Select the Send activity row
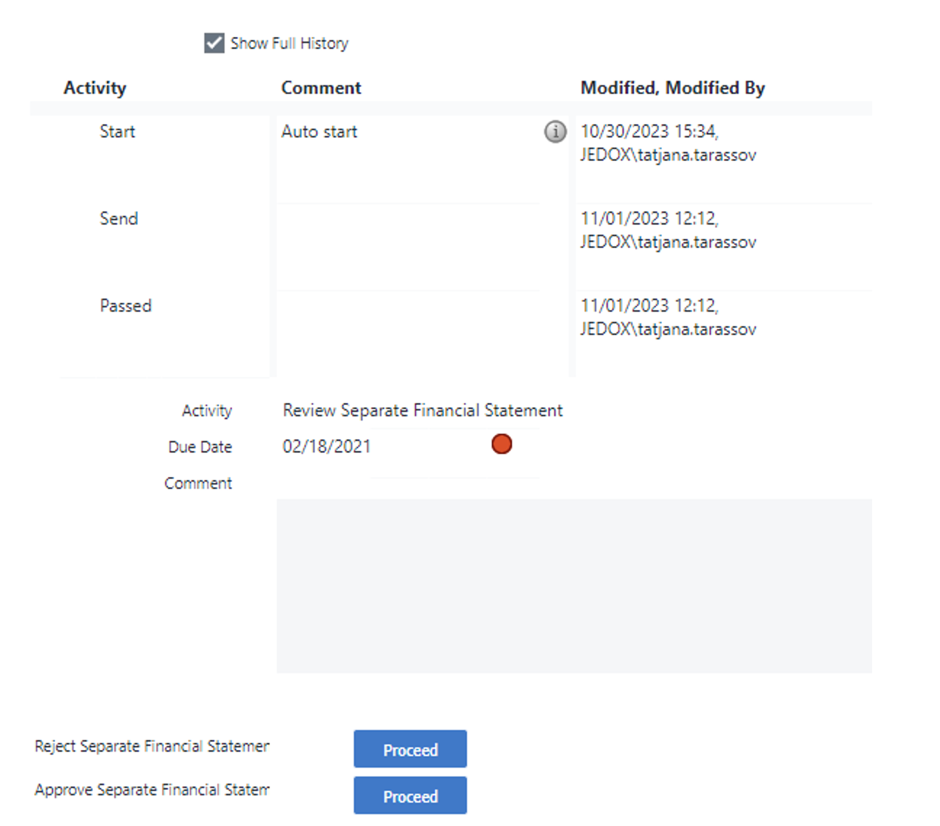 click(x=119, y=219)
